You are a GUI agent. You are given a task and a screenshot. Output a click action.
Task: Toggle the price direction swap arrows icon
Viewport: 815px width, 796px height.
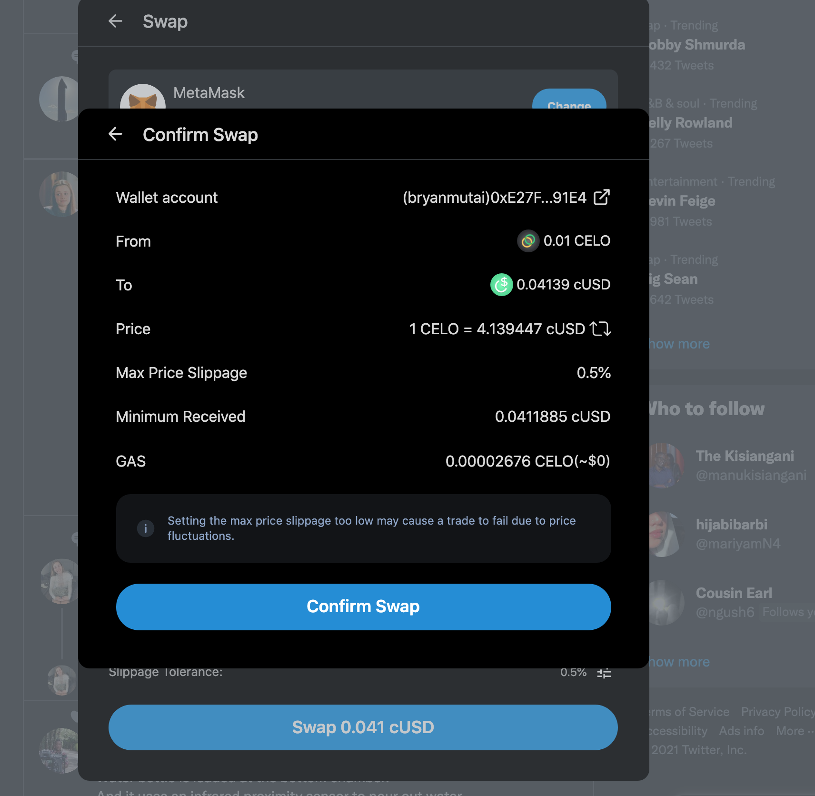[x=600, y=329]
